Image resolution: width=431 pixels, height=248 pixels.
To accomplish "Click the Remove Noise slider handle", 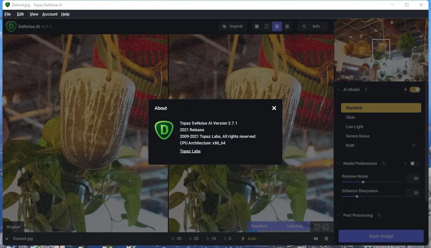I will (x=363, y=182).
